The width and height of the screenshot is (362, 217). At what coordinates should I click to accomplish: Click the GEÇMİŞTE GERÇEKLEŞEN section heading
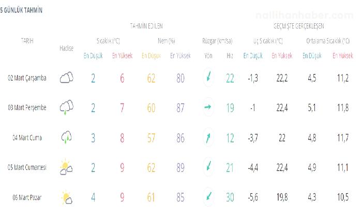(299, 26)
